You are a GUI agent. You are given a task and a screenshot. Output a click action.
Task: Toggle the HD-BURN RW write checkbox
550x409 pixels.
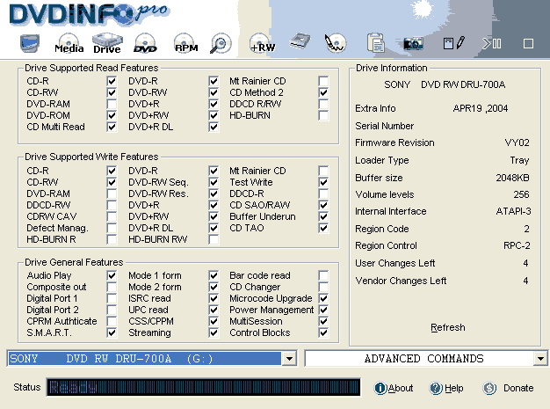pyautogui.click(x=213, y=239)
